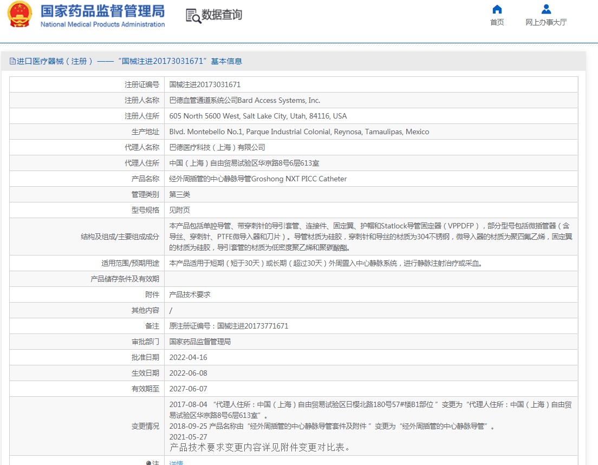Select the 代理人住所 label
The width and height of the screenshot is (598, 465).
coord(142,163)
